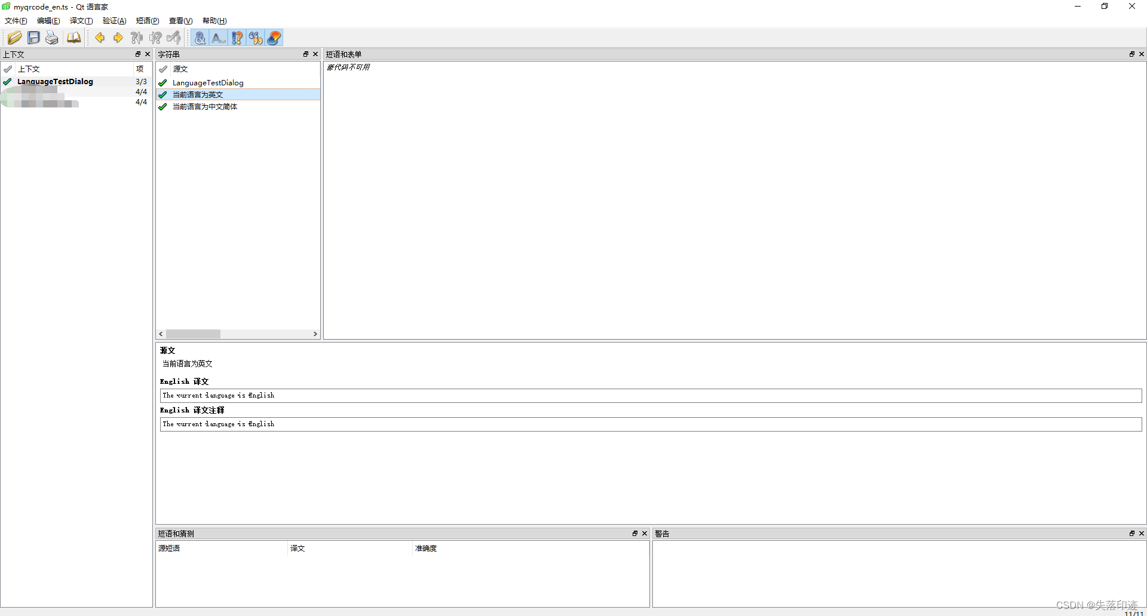Float the 上下文 panel
The width and height of the screenshot is (1147, 616).
138,54
